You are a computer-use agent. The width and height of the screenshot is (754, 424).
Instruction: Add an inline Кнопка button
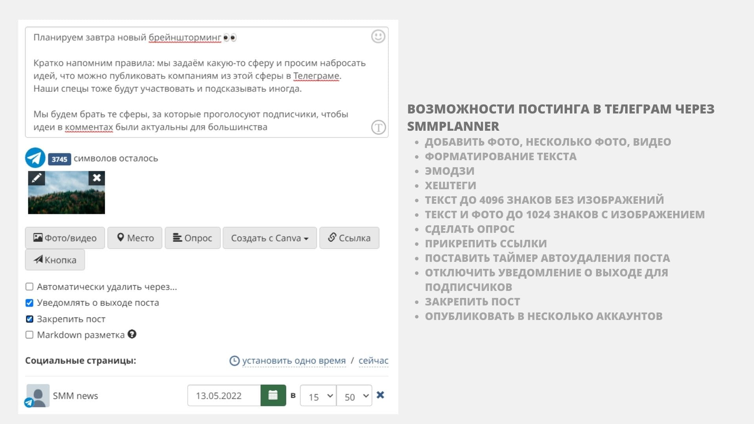click(55, 260)
